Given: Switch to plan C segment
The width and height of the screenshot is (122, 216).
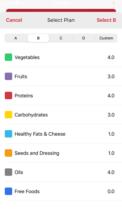Looking at the screenshot, I should [x=61, y=38].
